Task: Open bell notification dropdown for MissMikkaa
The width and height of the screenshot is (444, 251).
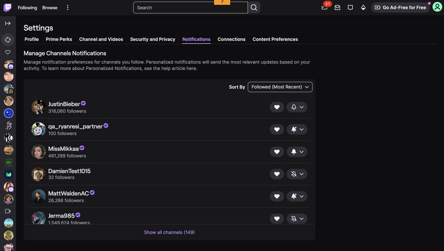Action: point(297,152)
